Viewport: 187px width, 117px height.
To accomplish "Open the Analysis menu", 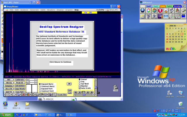I will tap(24, 10).
